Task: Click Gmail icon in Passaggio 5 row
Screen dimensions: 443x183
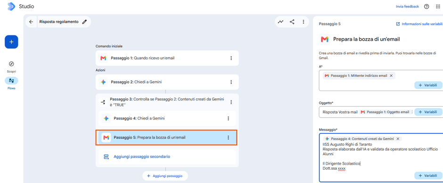Action: pyautogui.click(x=106, y=137)
